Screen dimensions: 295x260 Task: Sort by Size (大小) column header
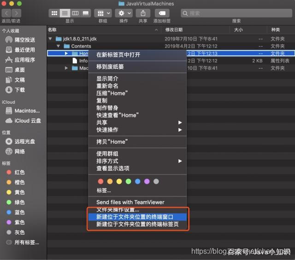248,30
